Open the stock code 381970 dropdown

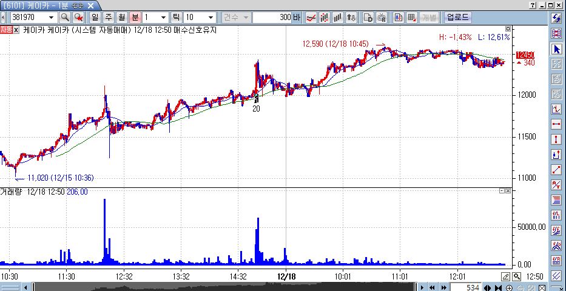(x=51, y=18)
